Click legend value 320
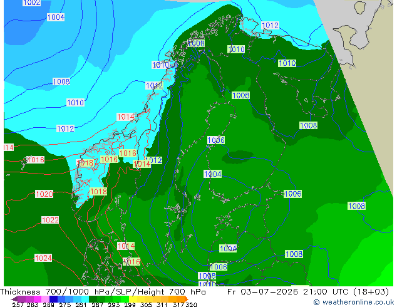The width and height of the screenshot is (397, 307). (192, 304)
